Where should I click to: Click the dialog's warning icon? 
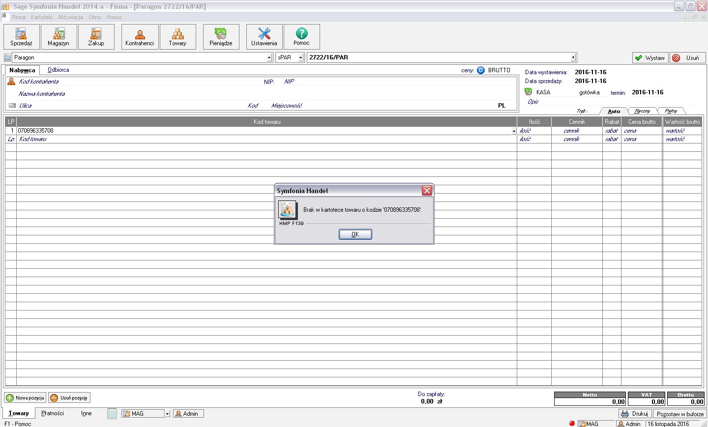click(287, 210)
